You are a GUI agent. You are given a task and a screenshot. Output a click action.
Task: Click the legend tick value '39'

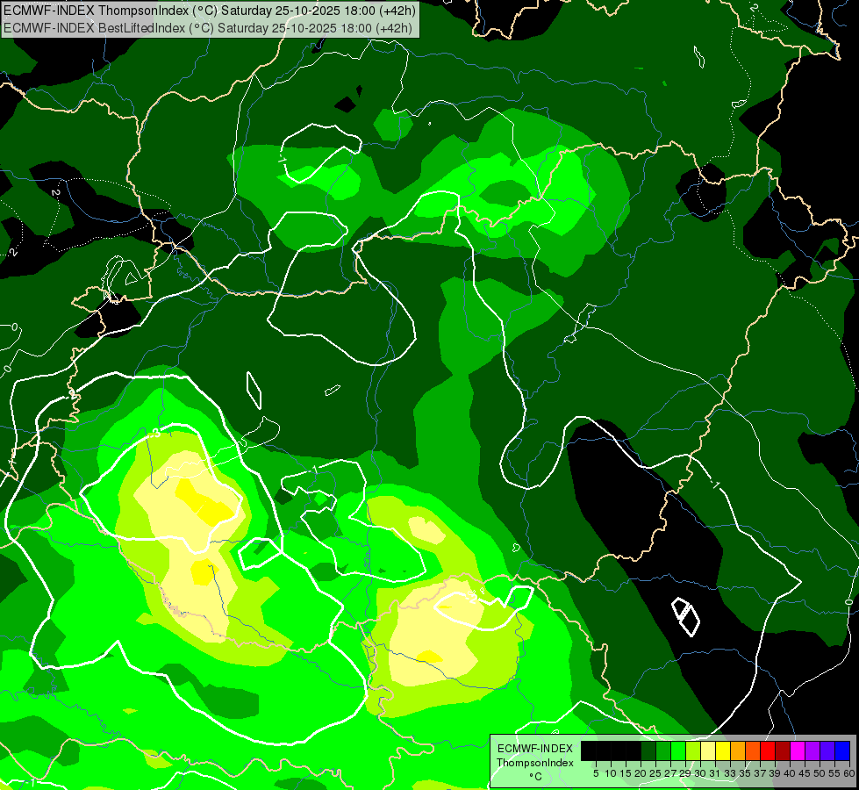pyautogui.click(x=775, y=773)
